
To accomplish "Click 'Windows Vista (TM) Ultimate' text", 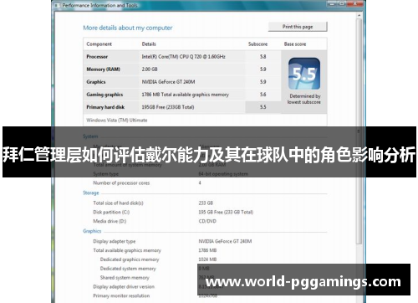I will [x=117, y=121].
